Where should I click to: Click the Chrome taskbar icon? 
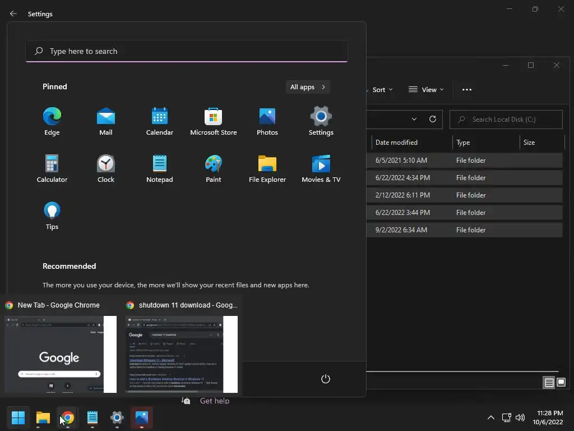tap(68, 418)
